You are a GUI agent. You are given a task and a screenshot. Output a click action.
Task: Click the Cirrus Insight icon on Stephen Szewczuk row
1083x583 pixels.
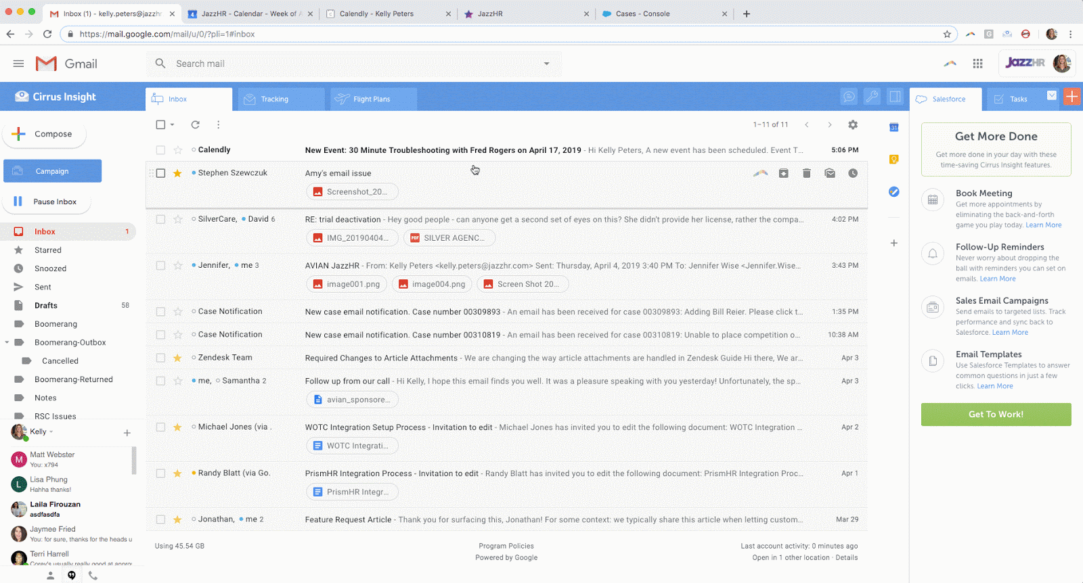pyautogui.click(x=760, y=173)
